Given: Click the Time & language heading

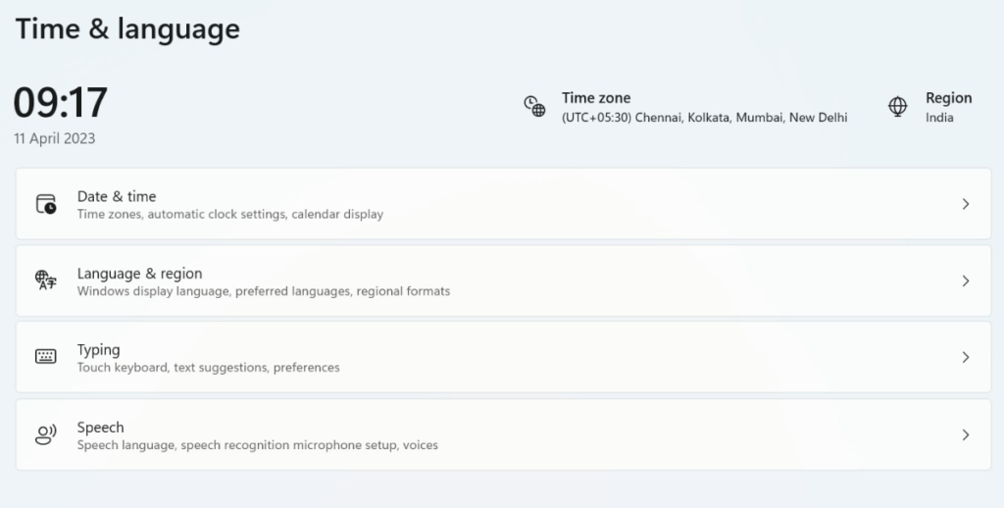Looking at the screenshot, I should [127, 29].
